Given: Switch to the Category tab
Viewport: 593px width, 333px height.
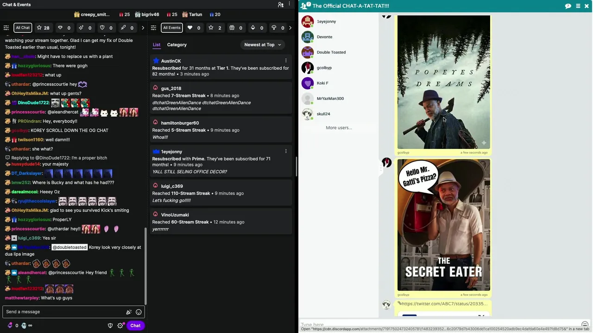Looking at the screenshot, I should pos(177,45).
